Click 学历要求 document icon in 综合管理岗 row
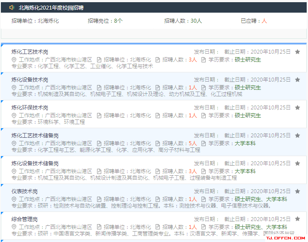 coord(204,227)
